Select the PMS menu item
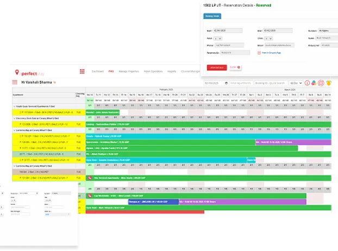 click(111, 71)
